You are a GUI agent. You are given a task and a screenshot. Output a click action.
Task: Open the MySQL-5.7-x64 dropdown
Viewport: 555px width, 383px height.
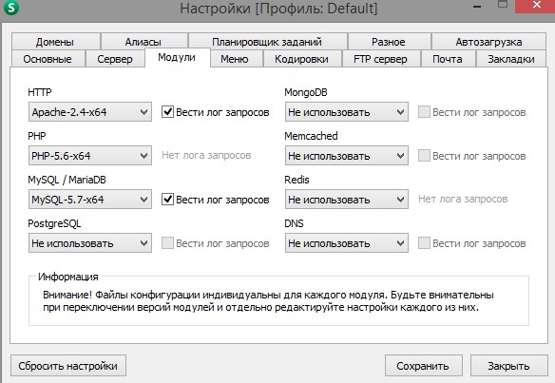90,200
